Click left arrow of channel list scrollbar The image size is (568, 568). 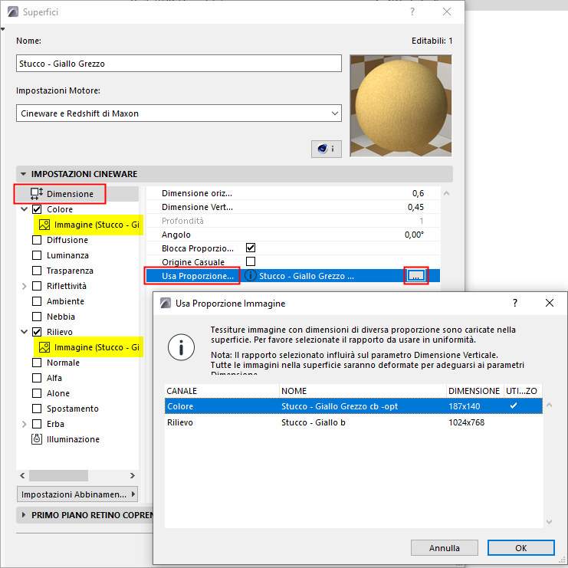[x=22, y=475]
